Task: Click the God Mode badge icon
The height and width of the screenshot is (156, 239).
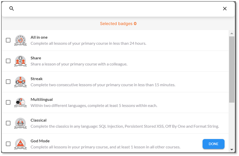Action: click(20, 144)
